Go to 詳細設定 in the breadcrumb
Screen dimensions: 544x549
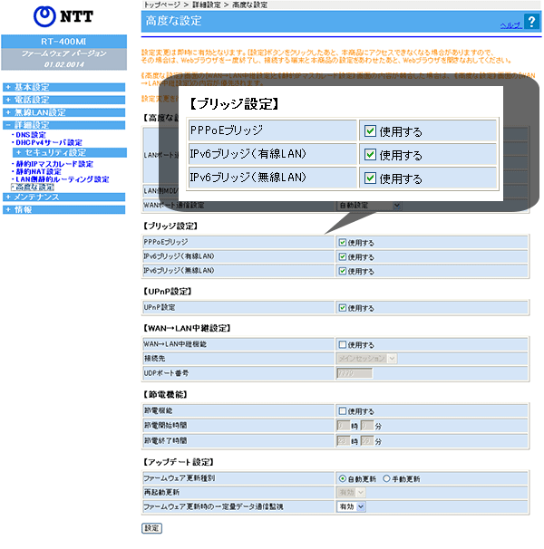coord(207,5)
